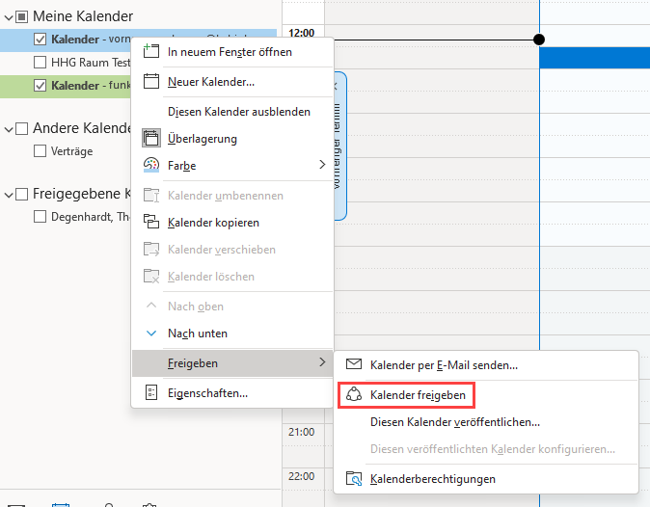This screenshot has width=650, height=507.
Task: Check the Degenhardt shared calendar checkbox
Action: pos(40,216)
